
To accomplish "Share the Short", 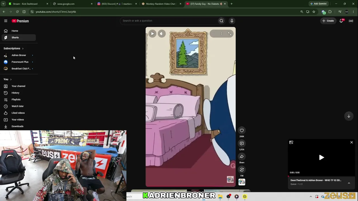I will coord(242,157).
